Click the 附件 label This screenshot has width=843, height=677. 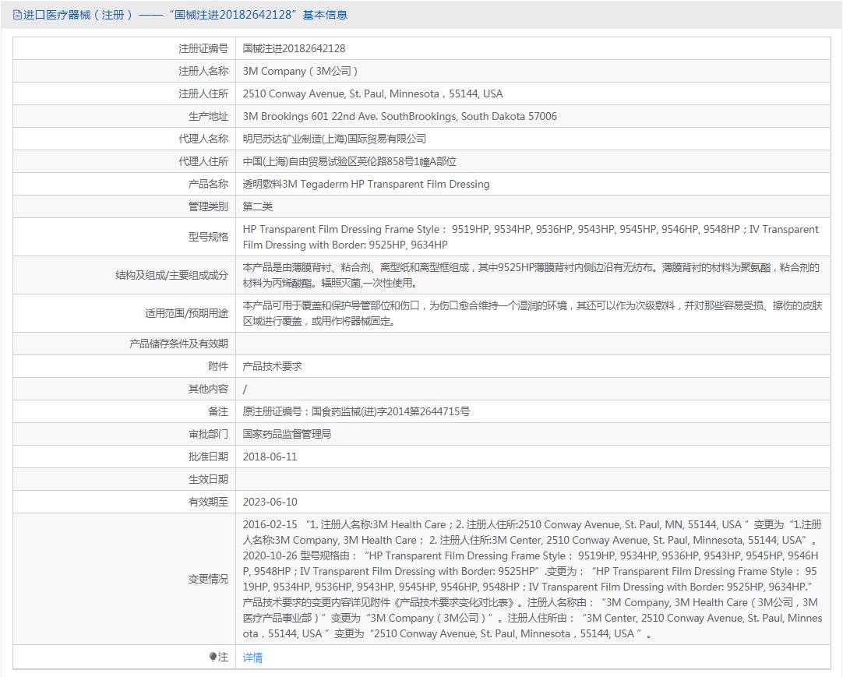point(217,366)
